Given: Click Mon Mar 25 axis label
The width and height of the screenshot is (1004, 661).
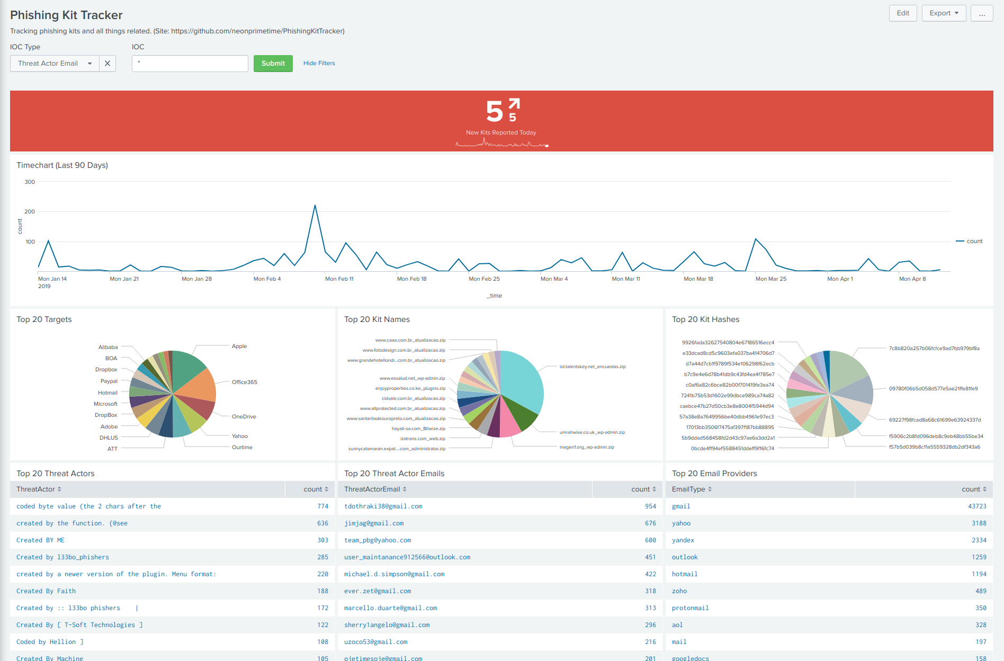Looking at the screenshot, I should pyautogui.click(x=770, y=279).
